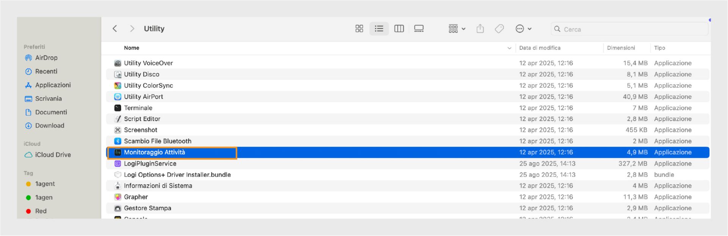Click the Tag icon in toolbar
The width and height of the screenshot is (728, 236).
coord(499,29)
